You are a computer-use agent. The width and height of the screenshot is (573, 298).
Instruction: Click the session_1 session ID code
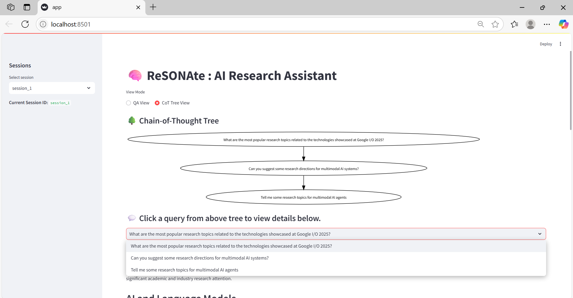click(x=60, y=103)
